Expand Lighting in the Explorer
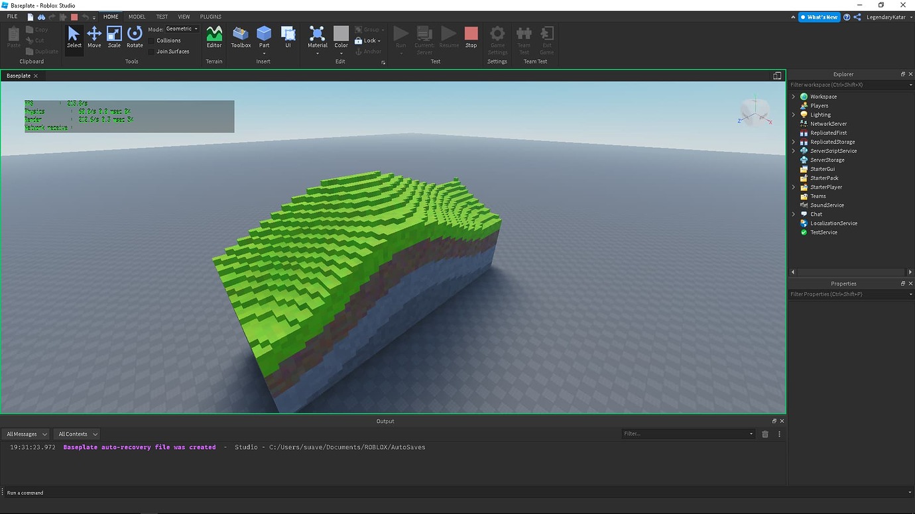 [x=794, y=114]
